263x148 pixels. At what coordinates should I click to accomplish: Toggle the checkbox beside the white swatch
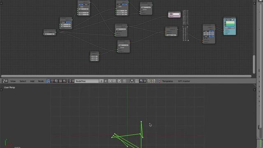[225, 22]
